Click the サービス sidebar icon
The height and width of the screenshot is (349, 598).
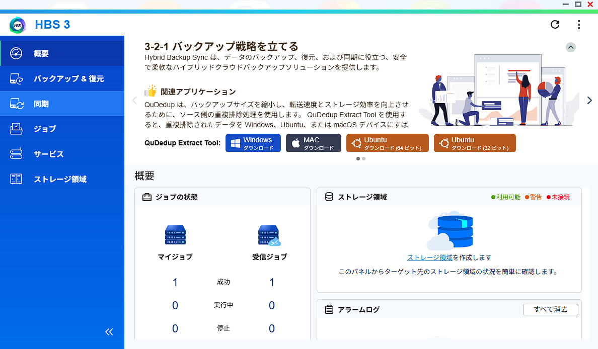(16, 154)
